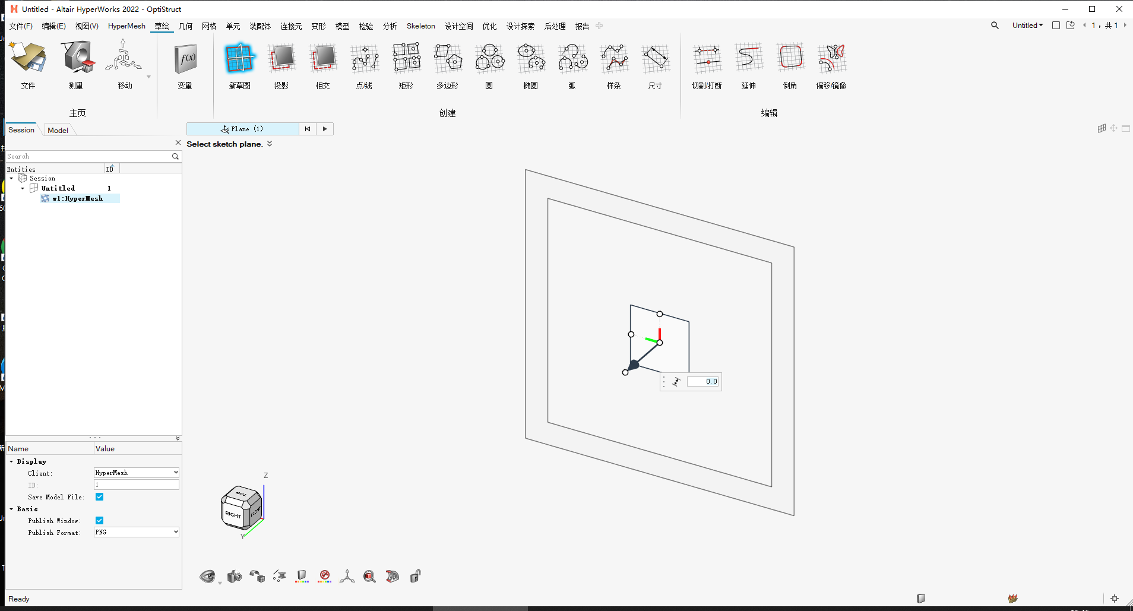Click the play/proceed button next to Plane

[x=325, y=129]
